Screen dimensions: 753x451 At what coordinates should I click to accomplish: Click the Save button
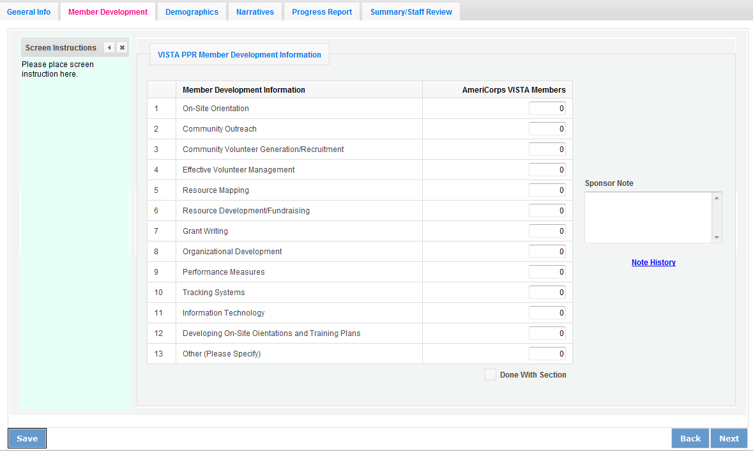(x=27, y=438)
